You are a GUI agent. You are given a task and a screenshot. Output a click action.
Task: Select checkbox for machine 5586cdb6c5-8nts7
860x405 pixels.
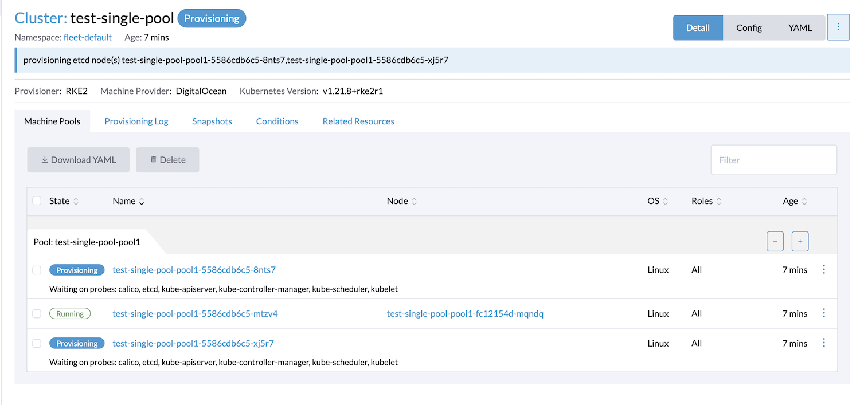pos(37,269)
